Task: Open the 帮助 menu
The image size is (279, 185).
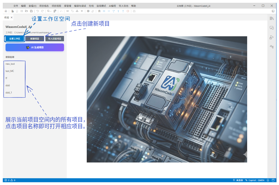Action: (134, 6)
